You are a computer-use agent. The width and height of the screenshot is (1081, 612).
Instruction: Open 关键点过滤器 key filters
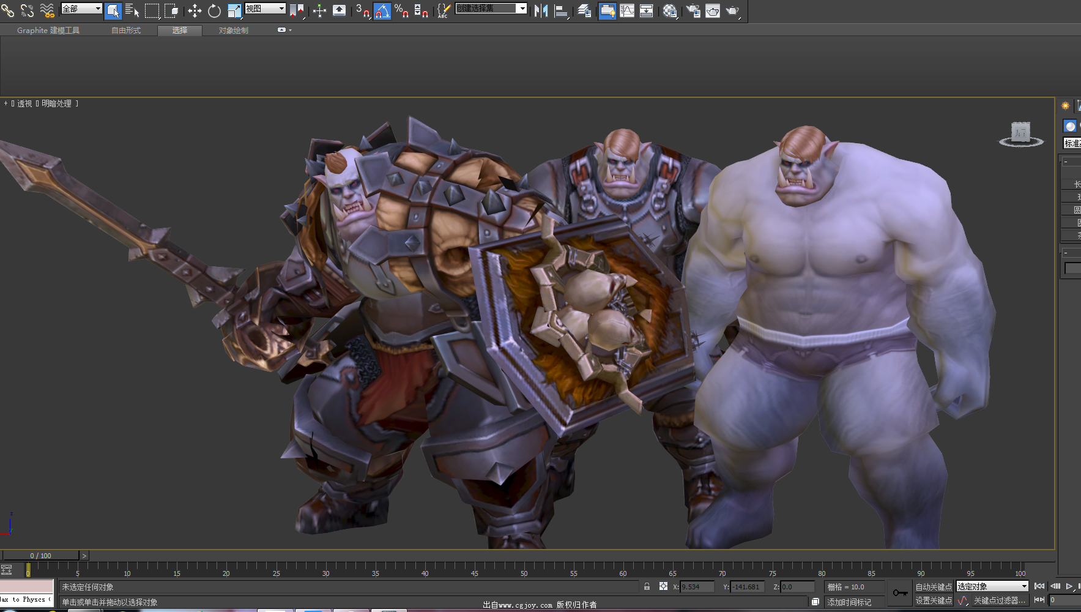pos(1000,601)
